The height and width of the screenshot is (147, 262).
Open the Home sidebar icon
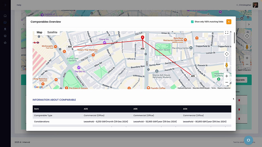(x=5, y=16)
